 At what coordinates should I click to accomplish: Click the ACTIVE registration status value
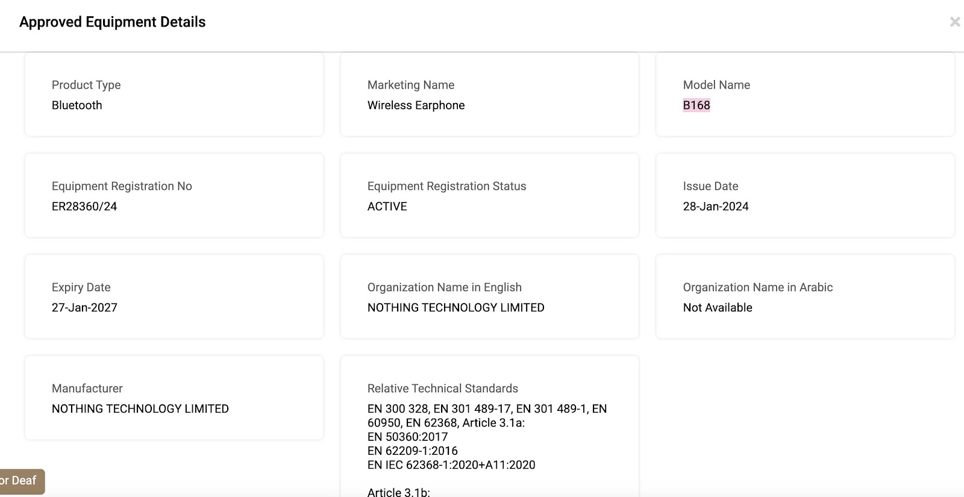[387, 207]
